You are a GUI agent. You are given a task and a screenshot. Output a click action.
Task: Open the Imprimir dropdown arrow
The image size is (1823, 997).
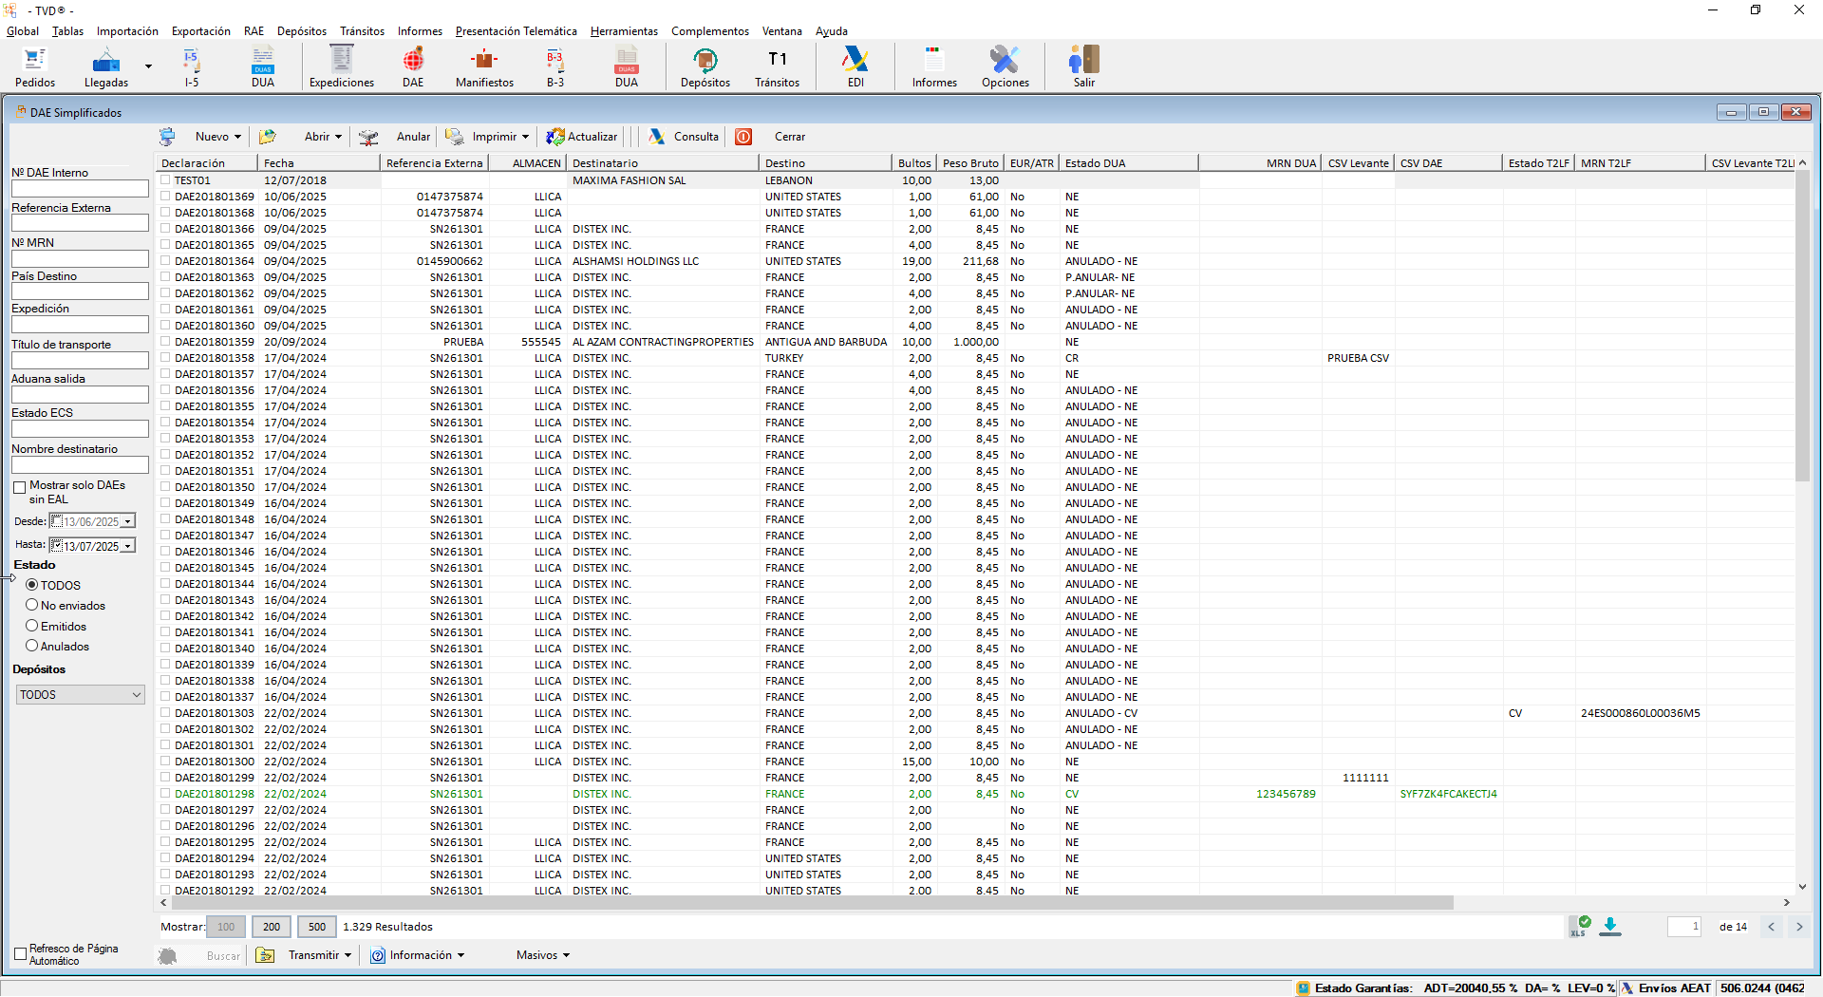[525, 138]
